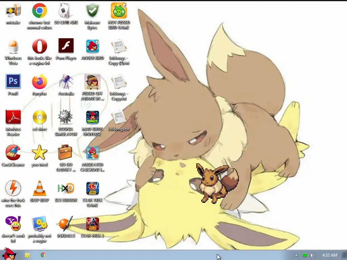The image size is (347, 260).
Task: Select the 'loldongs - Copy.txt' file
Action: pyautogui.click(x=119, y=82)
